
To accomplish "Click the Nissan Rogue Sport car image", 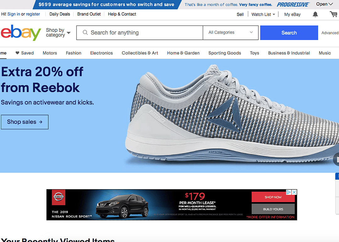I will point(122,206).
